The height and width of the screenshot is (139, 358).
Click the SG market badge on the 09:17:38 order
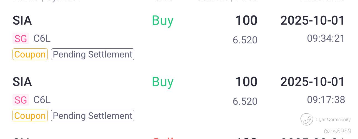pyautogui.click(x=21, y=100)
